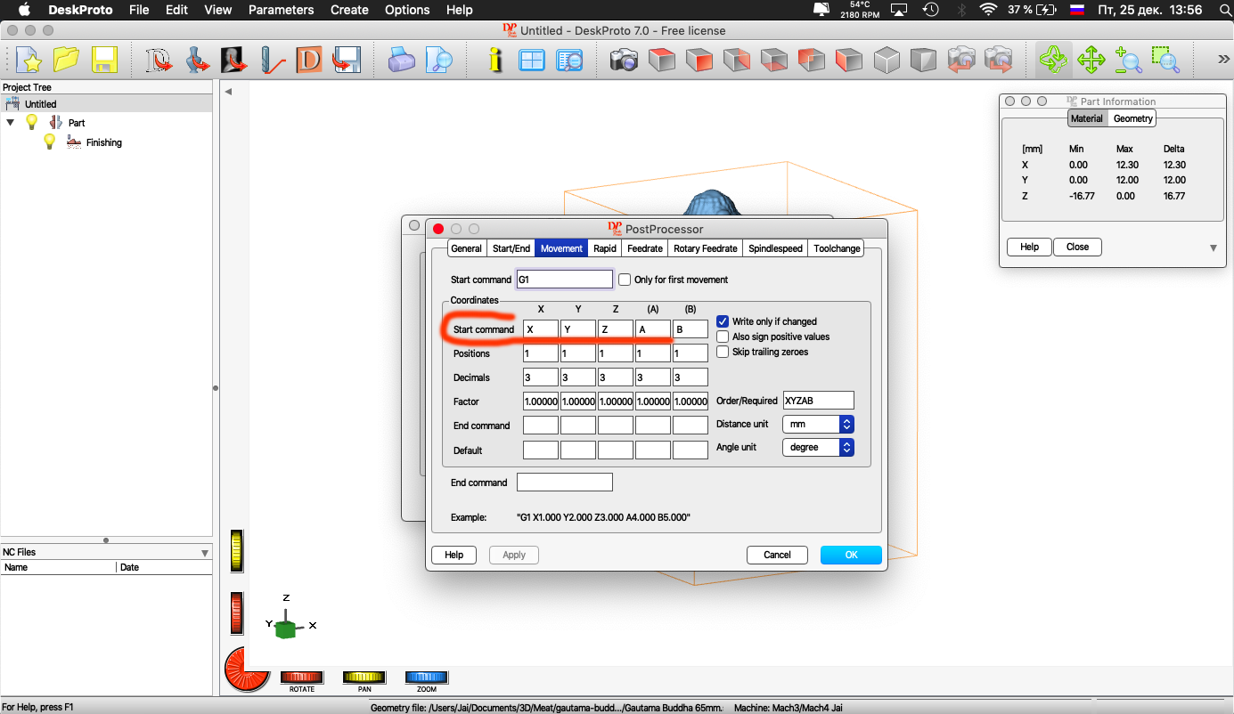Switch to the Rapid tab
Viewport: 1234px width, 714px height.
[x=605, y=248]
